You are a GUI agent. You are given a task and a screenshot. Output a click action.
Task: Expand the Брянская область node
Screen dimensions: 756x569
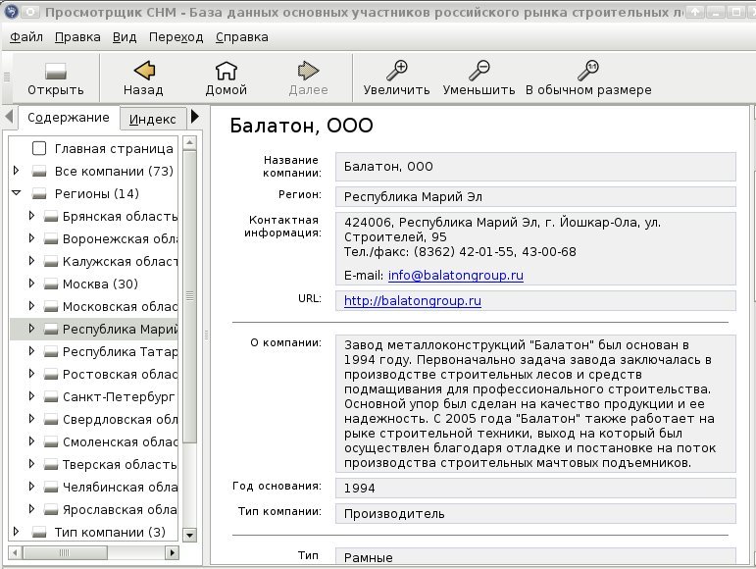tap(31, 216)
